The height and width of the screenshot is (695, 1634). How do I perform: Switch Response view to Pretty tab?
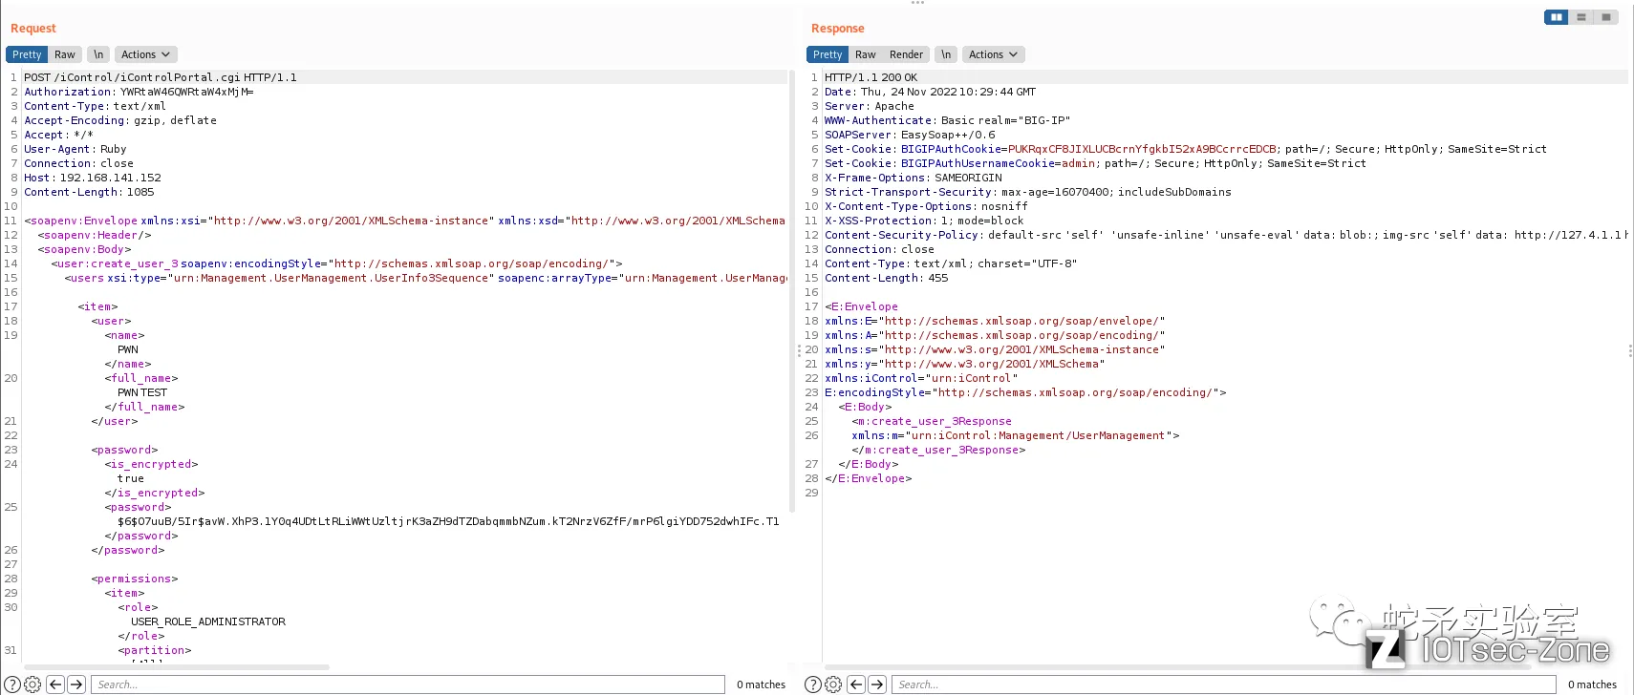coord(828,54)
